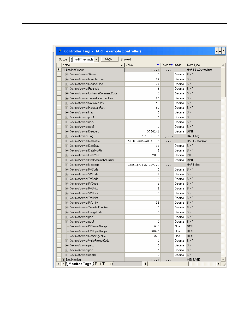
Task: Expand the DevInfoAnswer.RangeUnits tag
Action: coord(67,212)
